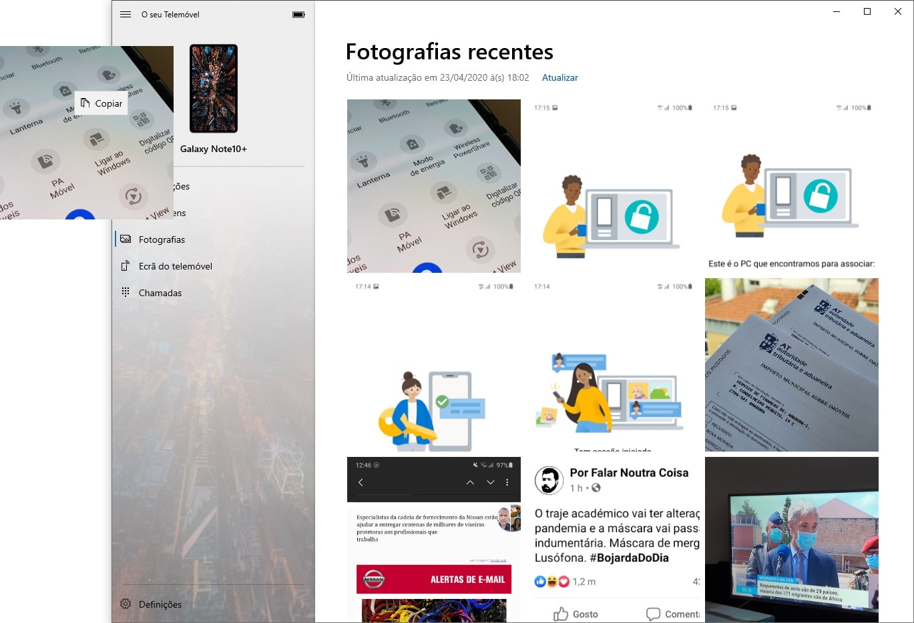
Task: Maximize the O seu Telemóvel window
Action: 867,11
